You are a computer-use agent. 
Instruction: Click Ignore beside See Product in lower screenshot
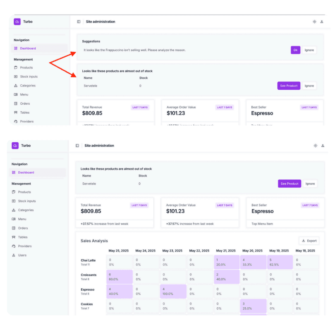(x=310, y=184)
